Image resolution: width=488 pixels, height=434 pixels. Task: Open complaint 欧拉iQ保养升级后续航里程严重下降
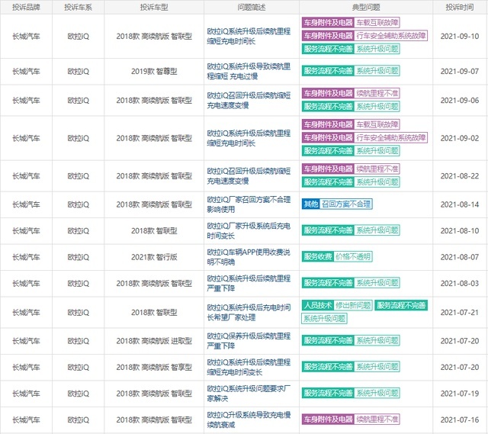click(x=249, y=341)
